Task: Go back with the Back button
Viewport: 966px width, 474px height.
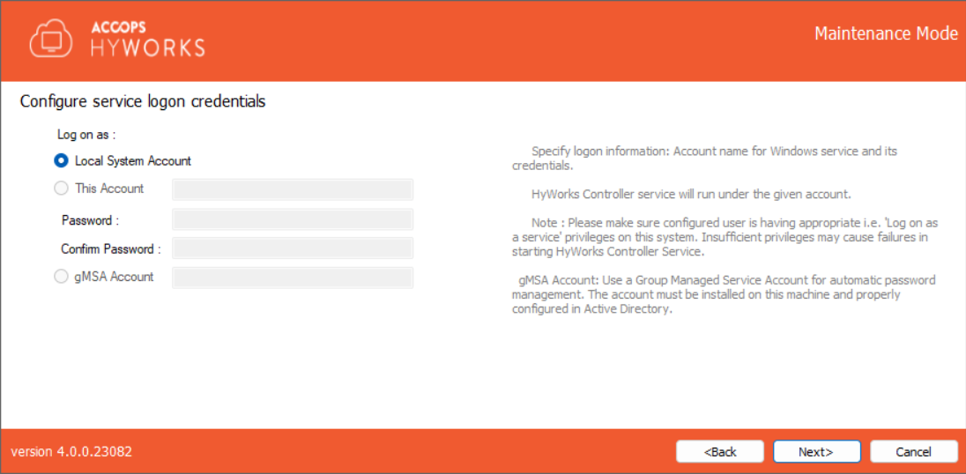Action: 720,451
